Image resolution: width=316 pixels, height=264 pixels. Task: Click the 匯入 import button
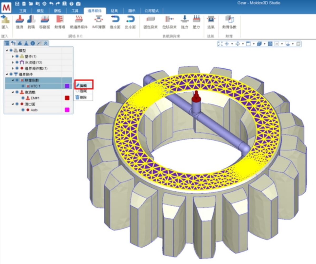tap(5, 22)
